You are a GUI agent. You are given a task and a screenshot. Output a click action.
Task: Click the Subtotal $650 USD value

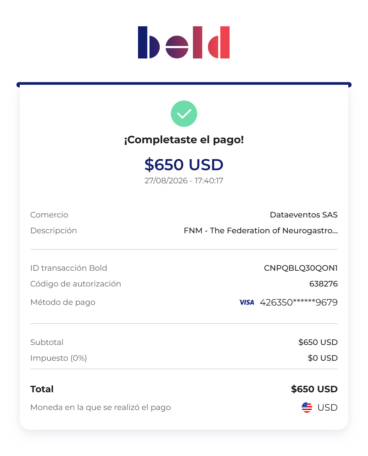tap(318, 342)
